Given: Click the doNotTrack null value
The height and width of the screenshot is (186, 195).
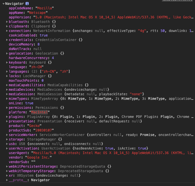Looking at the screenshot, I should pos(37,49).
